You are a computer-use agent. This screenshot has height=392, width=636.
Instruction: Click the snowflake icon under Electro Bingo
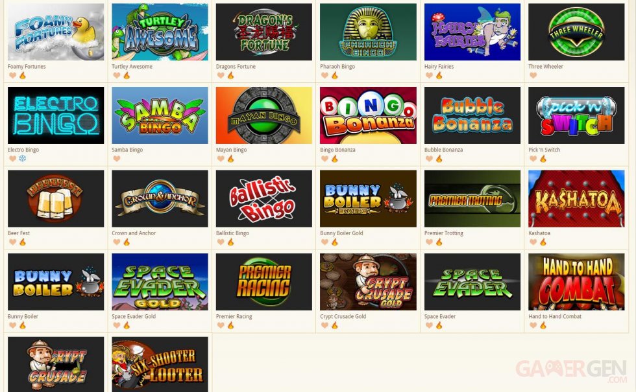click(x=22, y=158)
